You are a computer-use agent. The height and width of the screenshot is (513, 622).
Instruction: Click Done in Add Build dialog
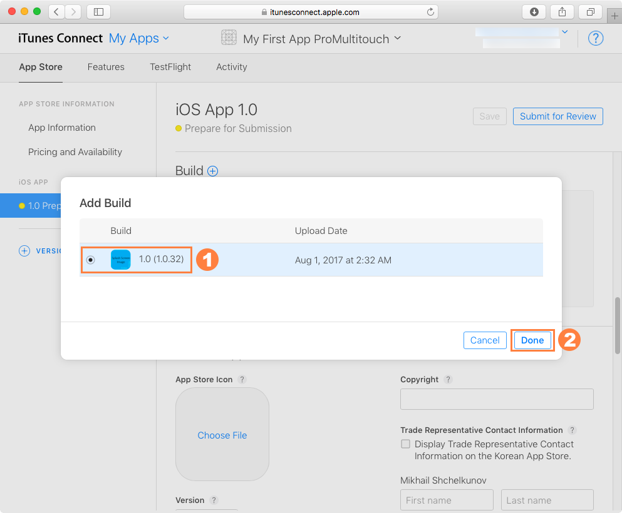(x=532, y=340)
